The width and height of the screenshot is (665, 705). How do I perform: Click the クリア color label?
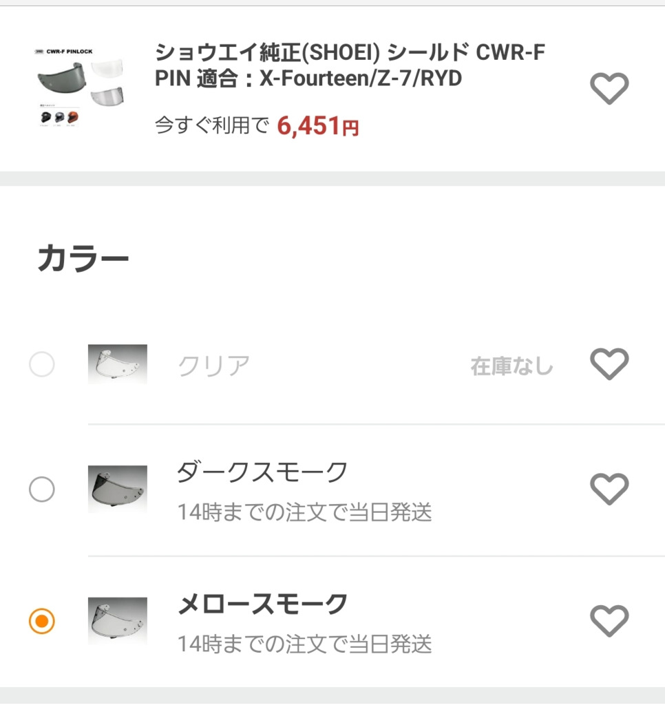[x=213, y=366]
